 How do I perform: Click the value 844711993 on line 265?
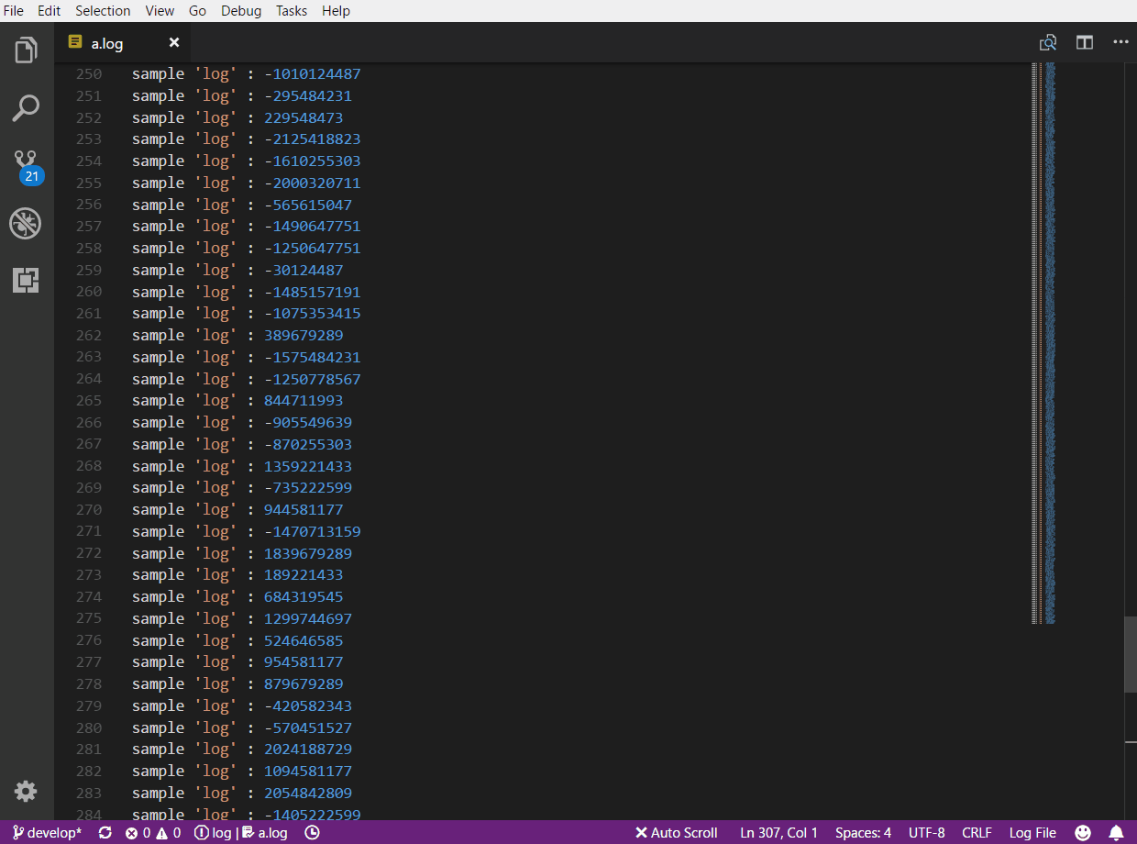coord(304,401)
